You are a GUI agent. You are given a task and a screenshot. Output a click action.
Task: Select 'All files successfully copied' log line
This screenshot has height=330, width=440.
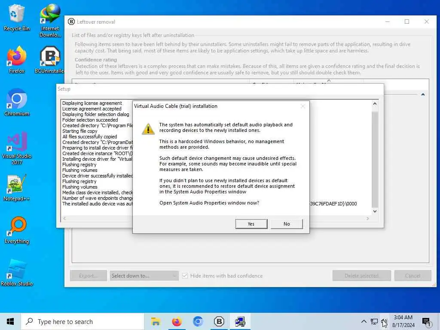pos(89,137)
